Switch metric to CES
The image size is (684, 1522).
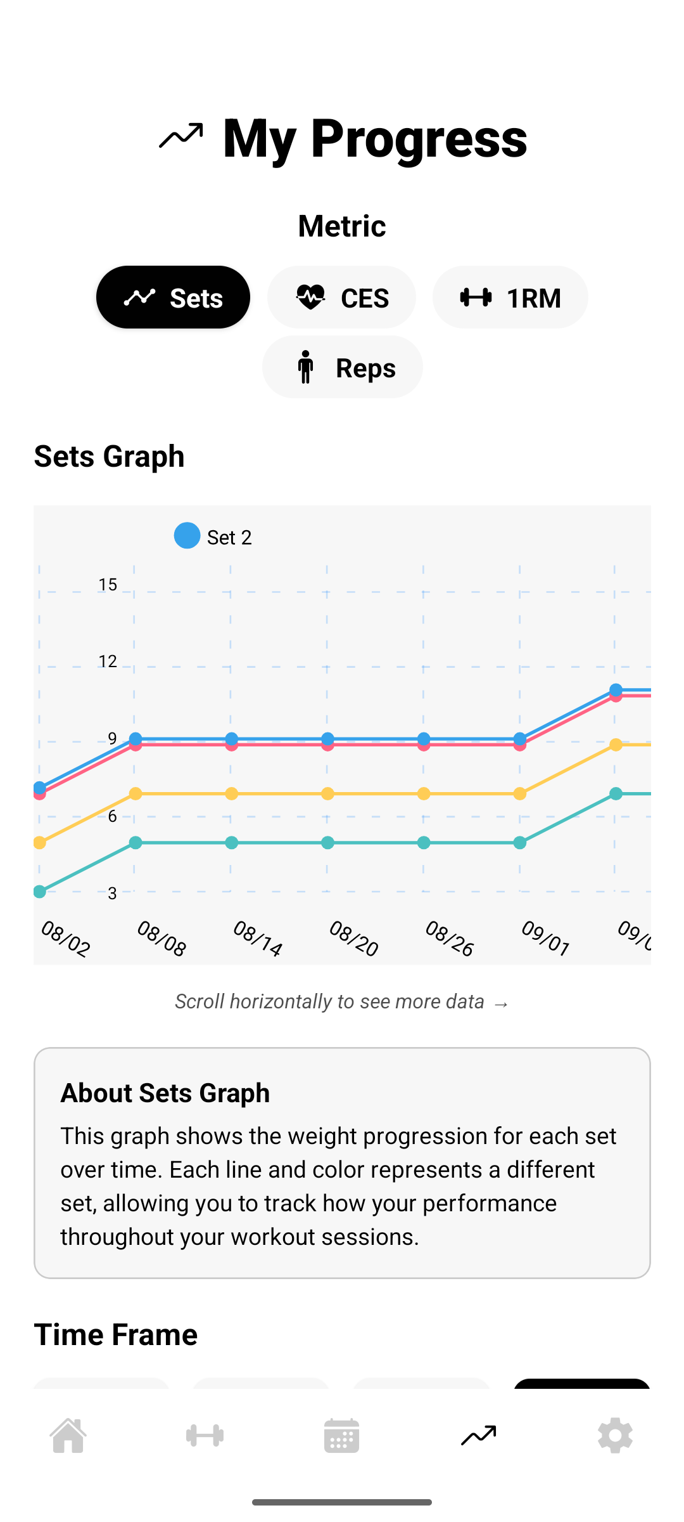[341, 297]
